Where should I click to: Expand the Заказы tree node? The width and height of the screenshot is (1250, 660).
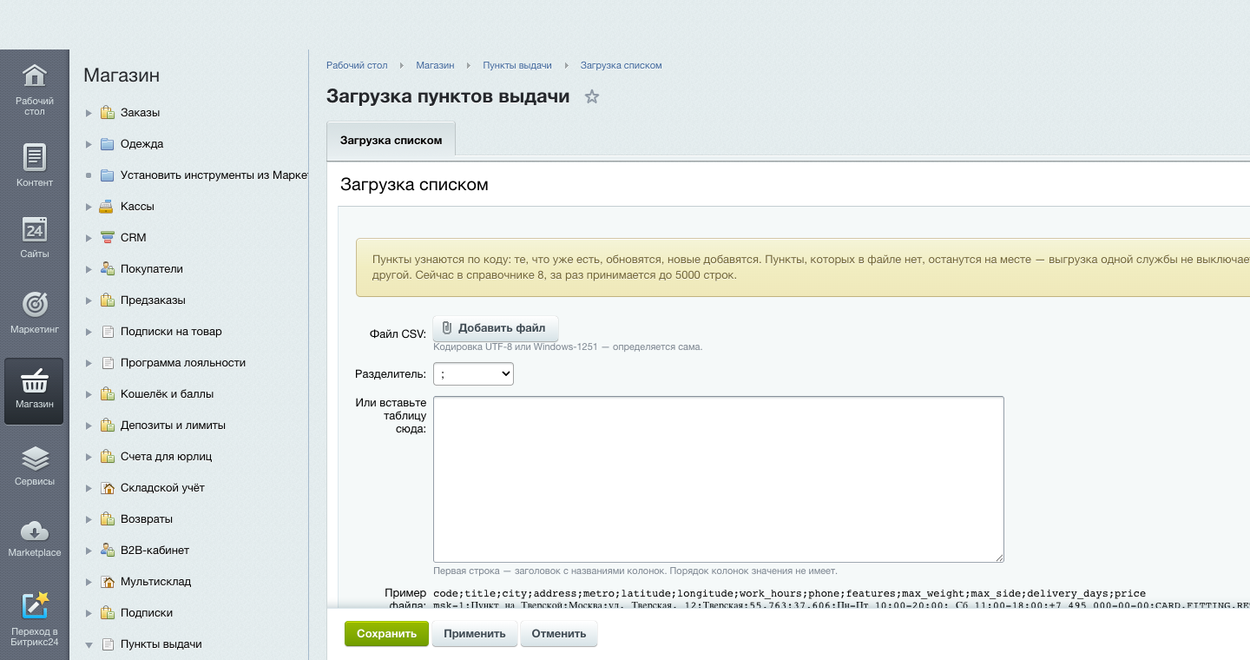89,113
